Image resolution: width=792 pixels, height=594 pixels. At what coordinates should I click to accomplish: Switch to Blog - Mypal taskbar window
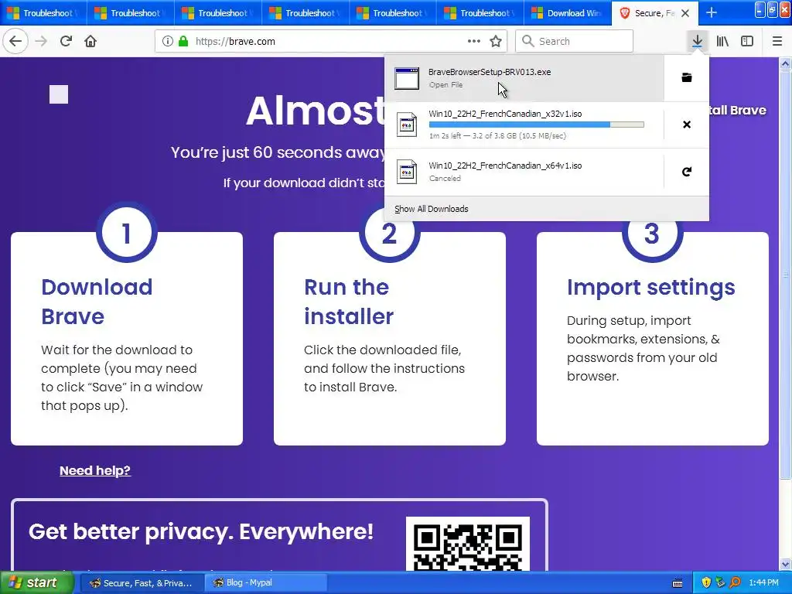point(266,583)
